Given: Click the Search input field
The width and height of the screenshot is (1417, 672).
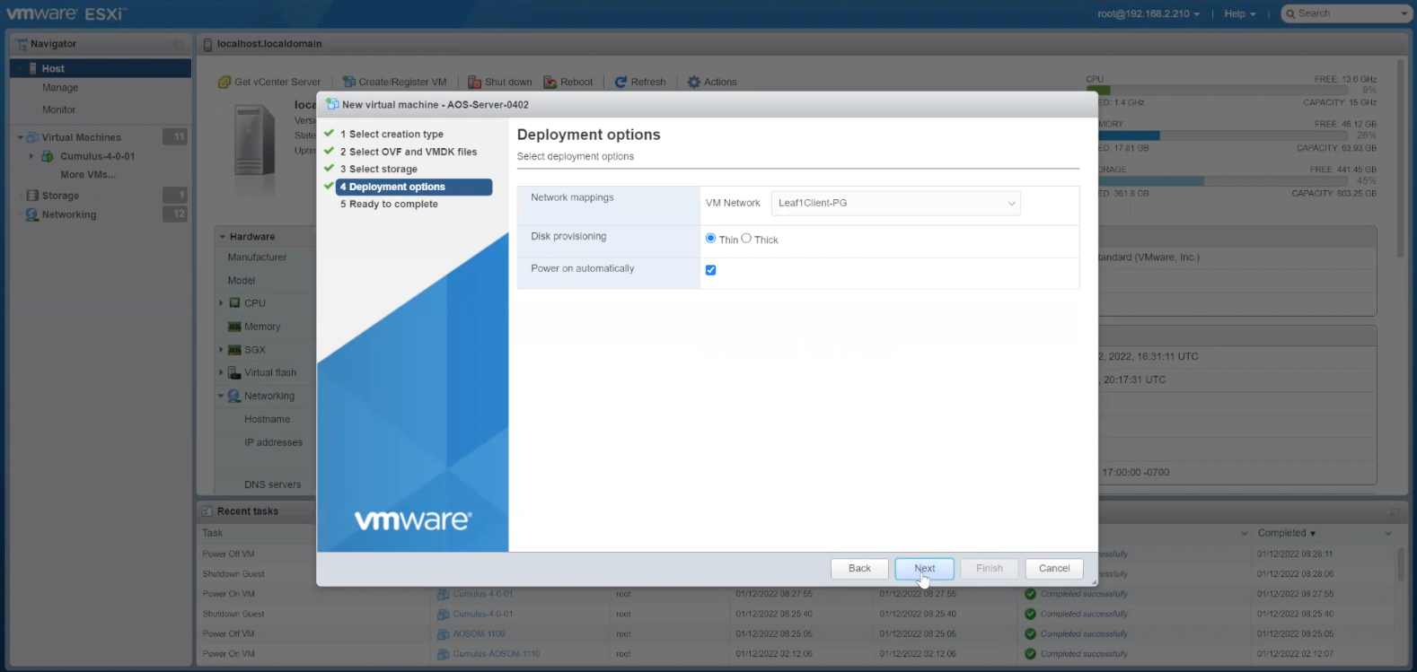Looking at the screenshot, I should (x=1347, y=13).
